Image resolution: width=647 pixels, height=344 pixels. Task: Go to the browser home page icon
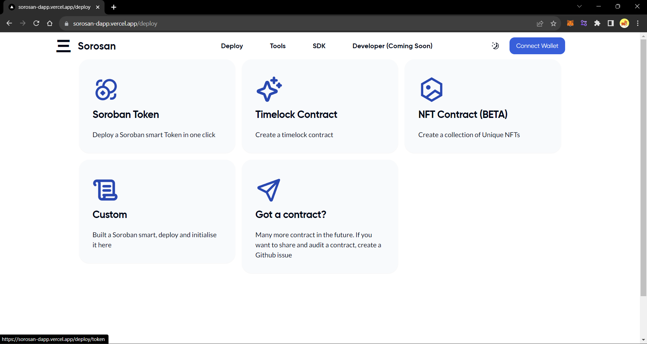coord(50,23)
